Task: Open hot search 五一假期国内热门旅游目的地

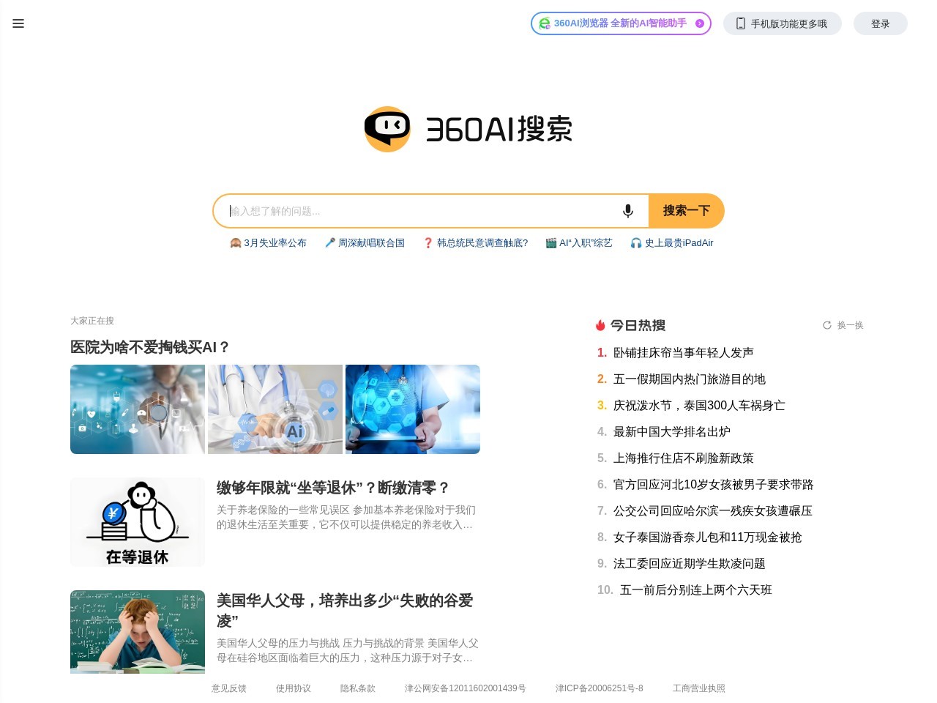Action: pos(689,379)
